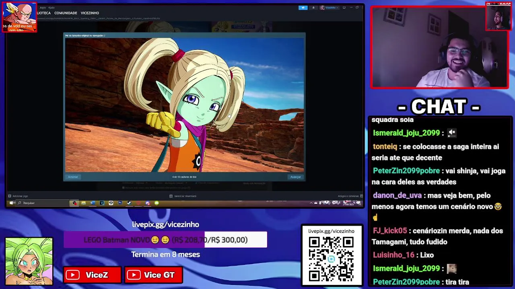Open the VICEZINHO profile tab
Image resolution: width=515 pixels, height=289 pixels.
[x=90, y=13]
